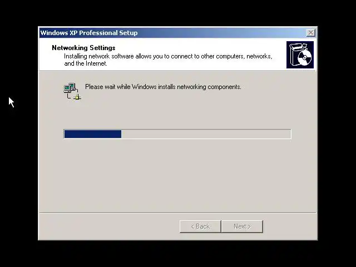
Task: Click the setup box and CD icon
Action: click(x=300, y=55)
